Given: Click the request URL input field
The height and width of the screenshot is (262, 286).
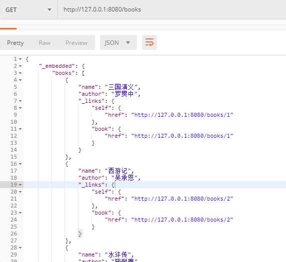Looking at the screenshot, I should (172, 9).
